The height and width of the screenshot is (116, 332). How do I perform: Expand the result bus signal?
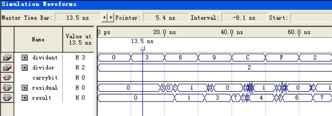(x=25, y=98)
